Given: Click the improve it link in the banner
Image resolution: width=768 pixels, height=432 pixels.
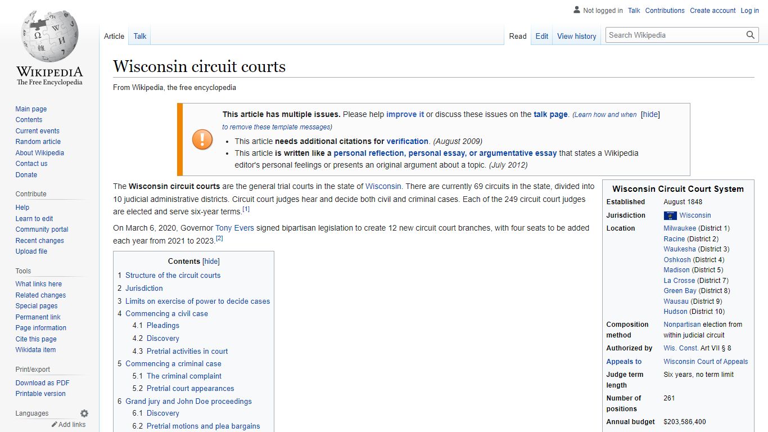Looking at the screenshot, I should (405, 114).
